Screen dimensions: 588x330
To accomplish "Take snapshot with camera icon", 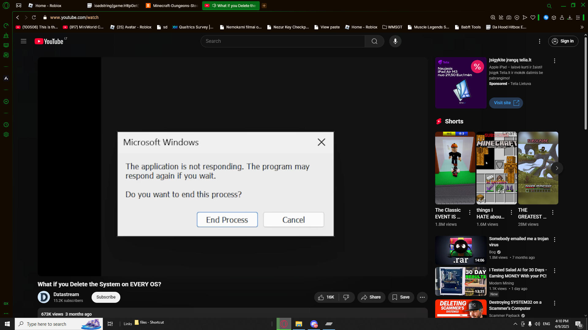I will pyautogui.click(x=509, y=17).
